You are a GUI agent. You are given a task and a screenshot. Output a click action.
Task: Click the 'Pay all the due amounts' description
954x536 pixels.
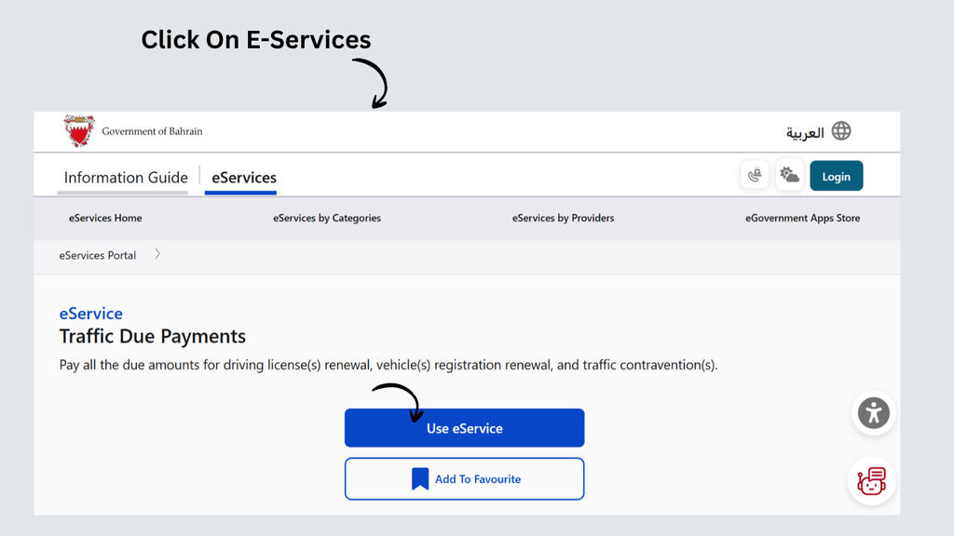coord(388,365)
